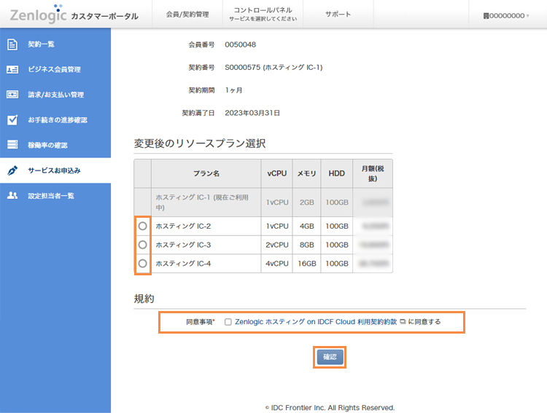This screenshot has width=547, height=413.
Task: Click the IDC Frontier copyright footer text
Action: [x=330, y=407]
